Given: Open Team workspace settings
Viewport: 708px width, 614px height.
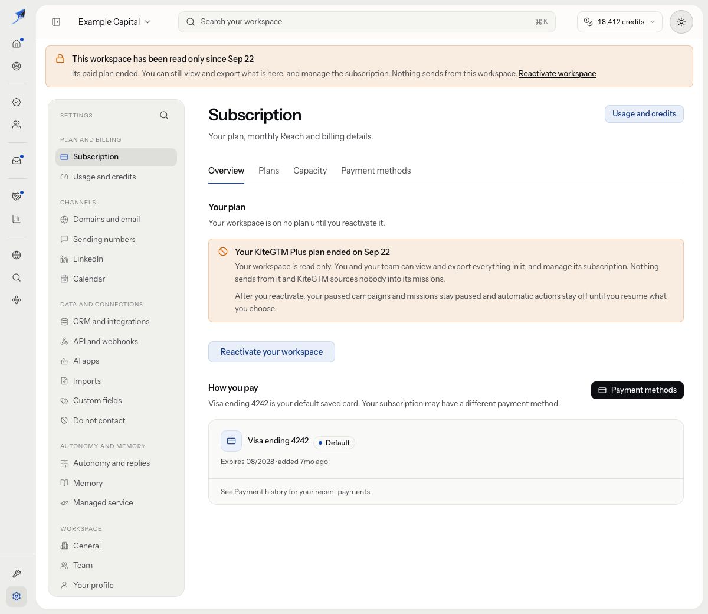Looking at the screenshot, I should click(116, 566).
